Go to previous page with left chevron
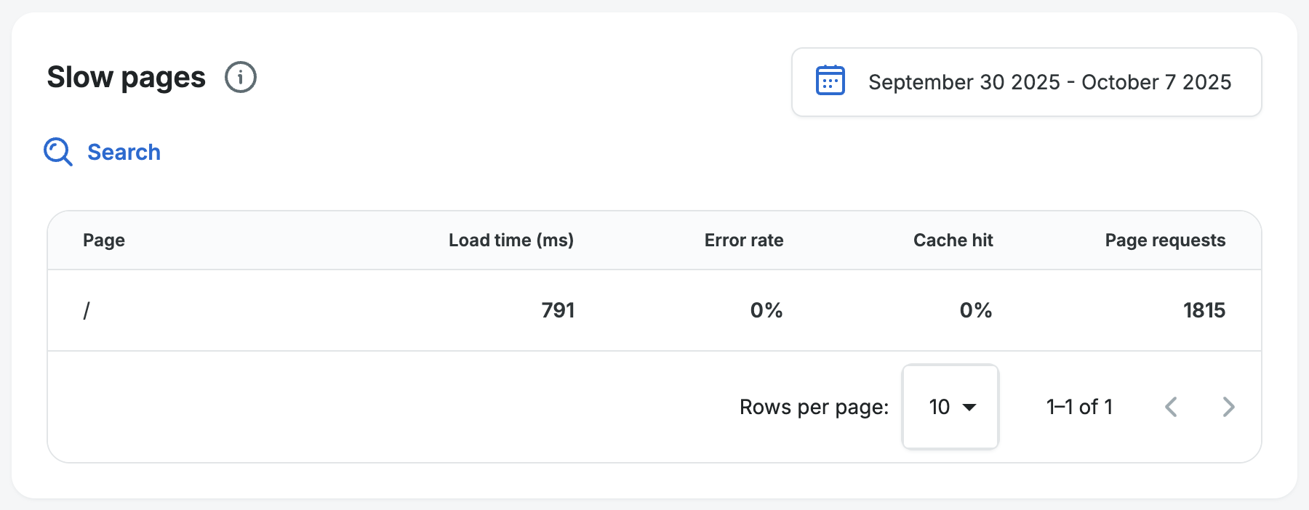This screenshot has height=510, width=1309. pyautogui.click(x=1171, y=407)
